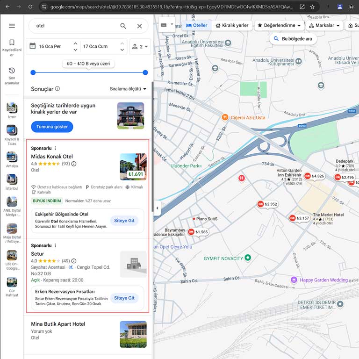Reload the page in browser

30,7
